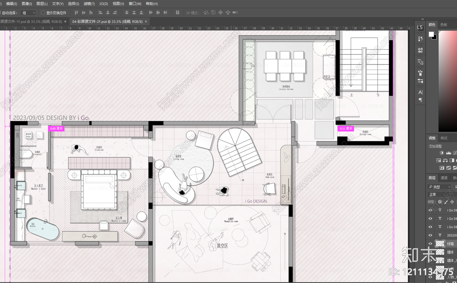This screenshot has width=457, height=283.
Task: Close the 04-彩屏源文件-2F.psd tab
Action: coord(146,21)
